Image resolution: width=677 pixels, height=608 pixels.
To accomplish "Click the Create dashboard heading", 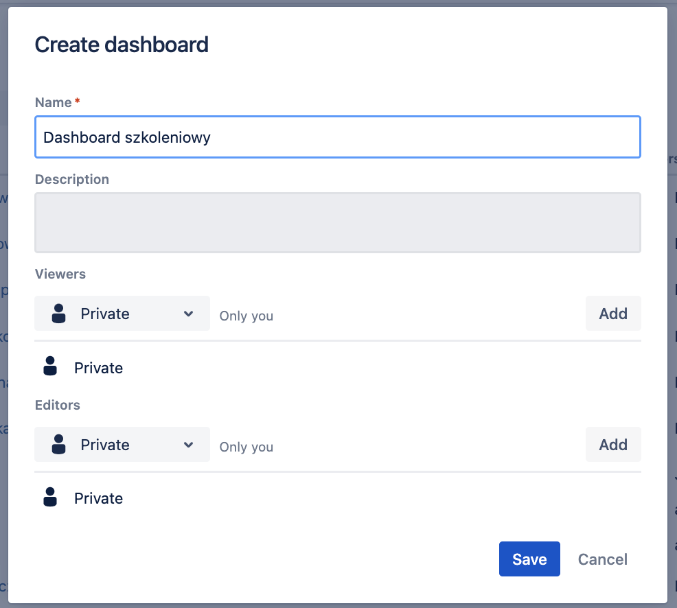I will pyautogui.click(x=122, y=45).
